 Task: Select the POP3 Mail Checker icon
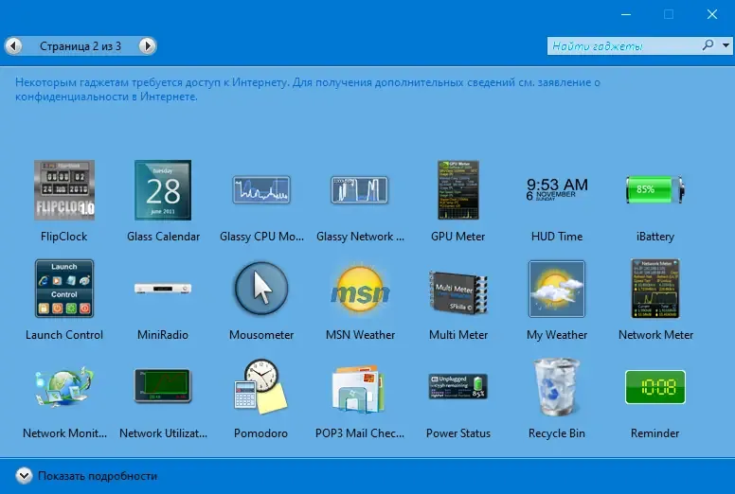click(360, 389)
